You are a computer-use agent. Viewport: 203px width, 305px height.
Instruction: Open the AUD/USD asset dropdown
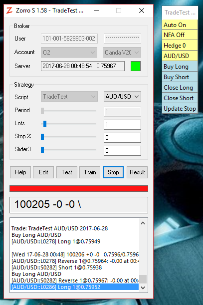[x=122, y=97]
